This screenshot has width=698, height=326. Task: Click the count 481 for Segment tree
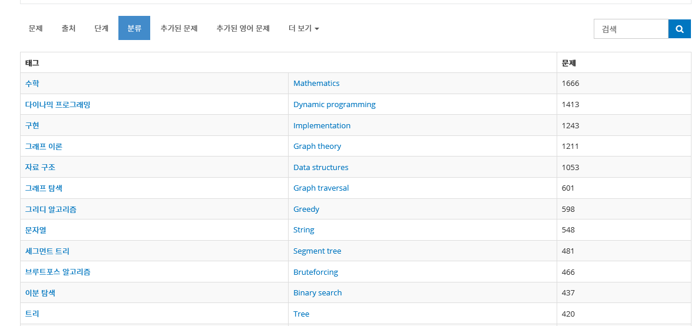pyautogui.click(x=568, y=251)
